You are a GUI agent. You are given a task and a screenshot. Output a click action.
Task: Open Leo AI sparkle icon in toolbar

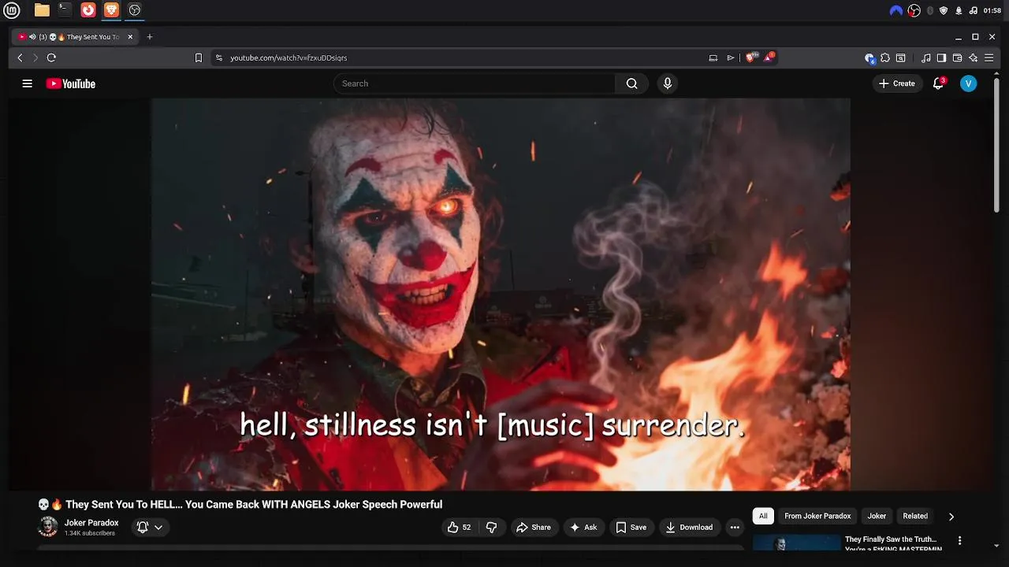point(973,57)
